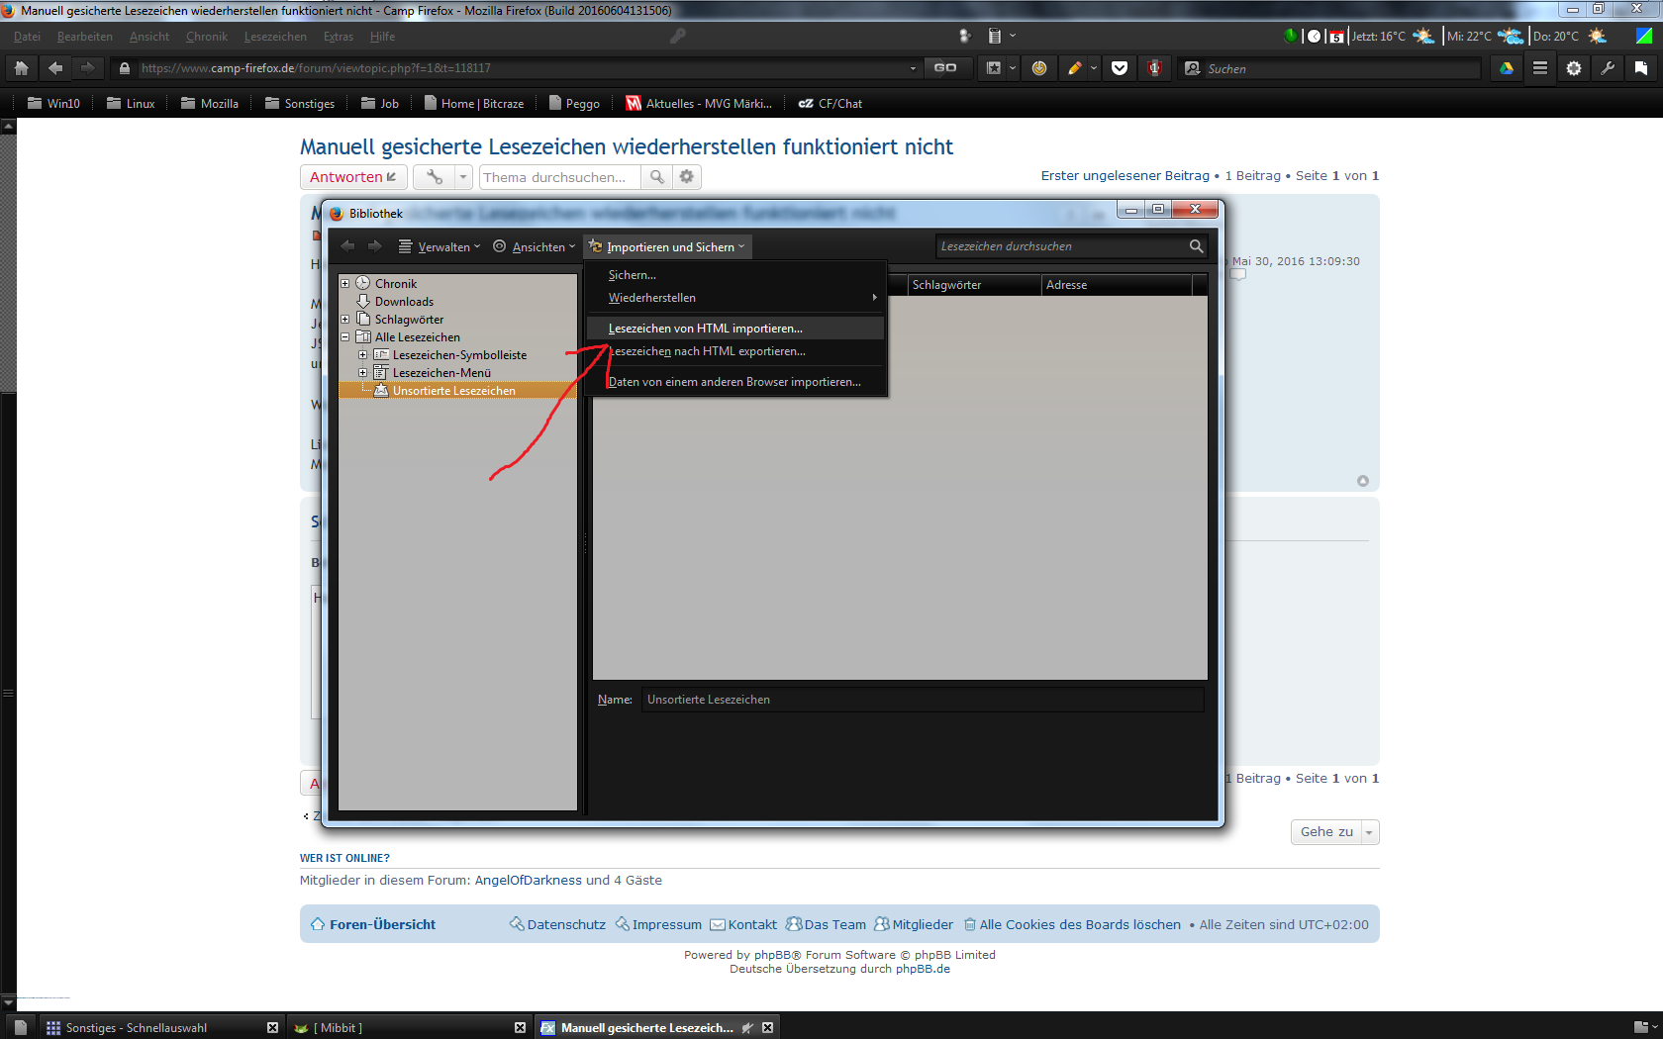The height and width of the screenshot is (1039, 1663).
Task: Click the back arrow in Bibliothek toolbar
Action: point(347,246)
